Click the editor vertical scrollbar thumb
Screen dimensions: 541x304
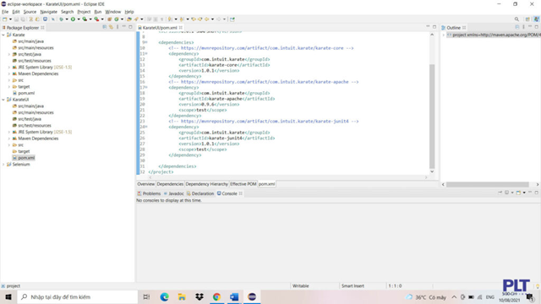pyautogui.click(x=432, y=117)
